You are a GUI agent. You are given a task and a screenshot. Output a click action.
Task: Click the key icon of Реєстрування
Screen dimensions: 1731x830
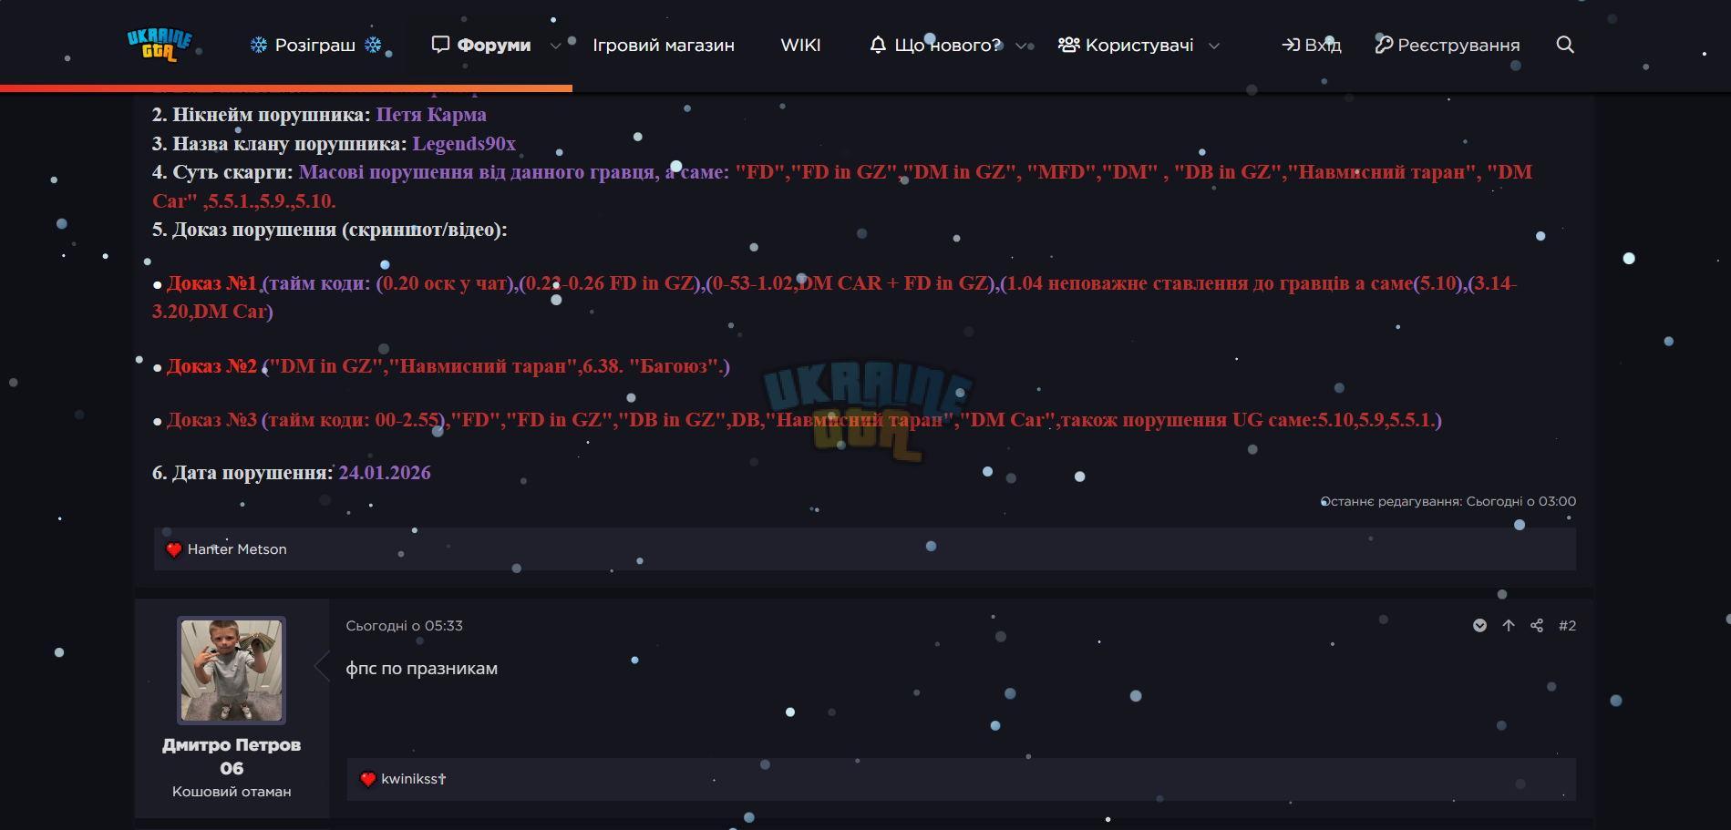click(x=1384, y=45)
